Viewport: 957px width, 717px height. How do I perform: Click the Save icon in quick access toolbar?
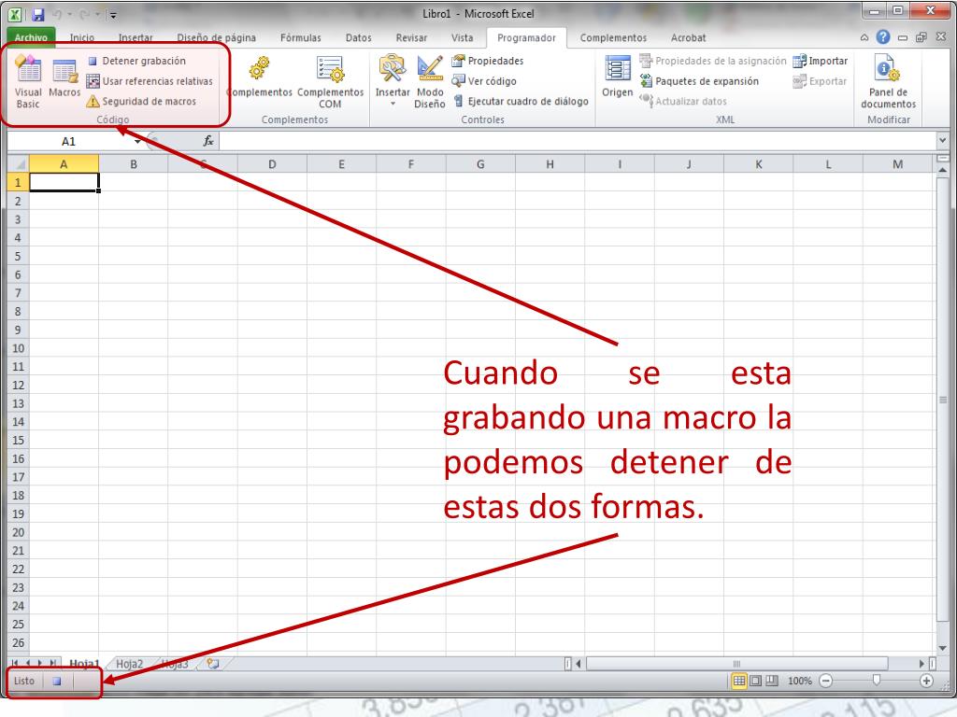tap(38, 15)
